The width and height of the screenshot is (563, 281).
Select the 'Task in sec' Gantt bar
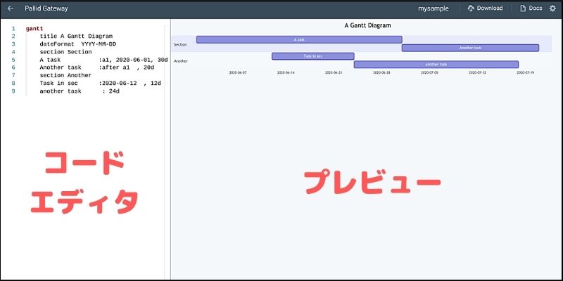pos(313,56)
